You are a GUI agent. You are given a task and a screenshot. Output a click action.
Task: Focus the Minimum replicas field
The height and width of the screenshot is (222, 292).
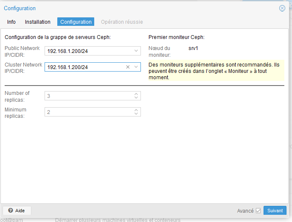pos(87,112)
